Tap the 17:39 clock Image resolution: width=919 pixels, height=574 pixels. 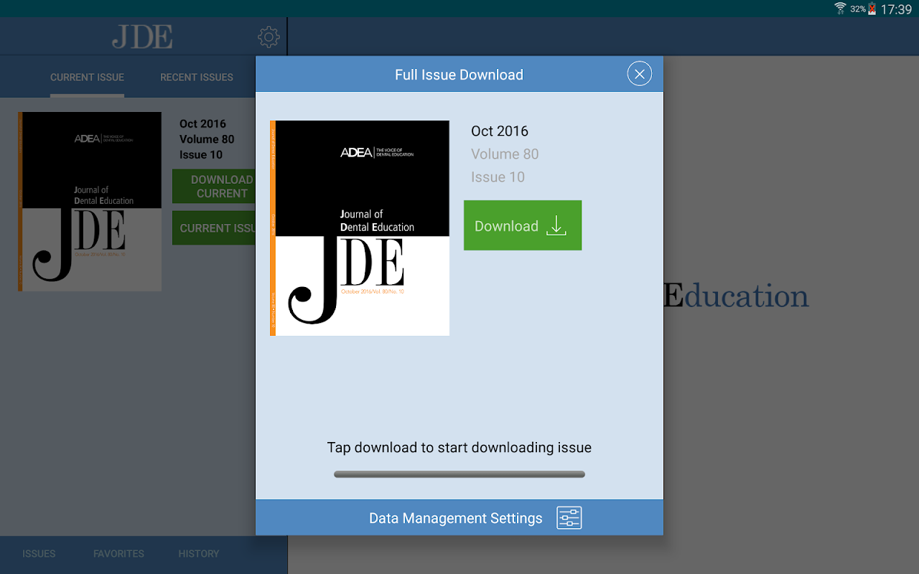point(896,9)
